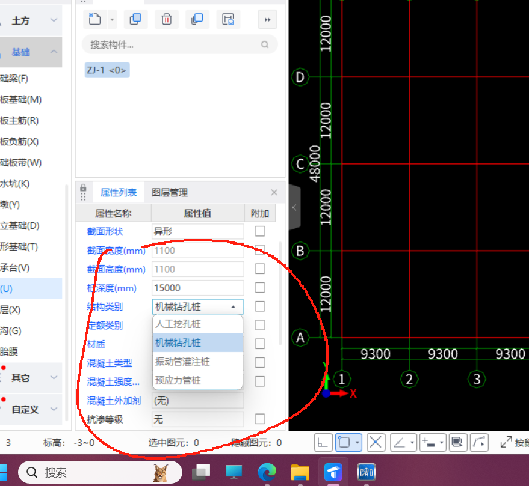Click the 截面形状 property name link

click(x=105, y=232)
